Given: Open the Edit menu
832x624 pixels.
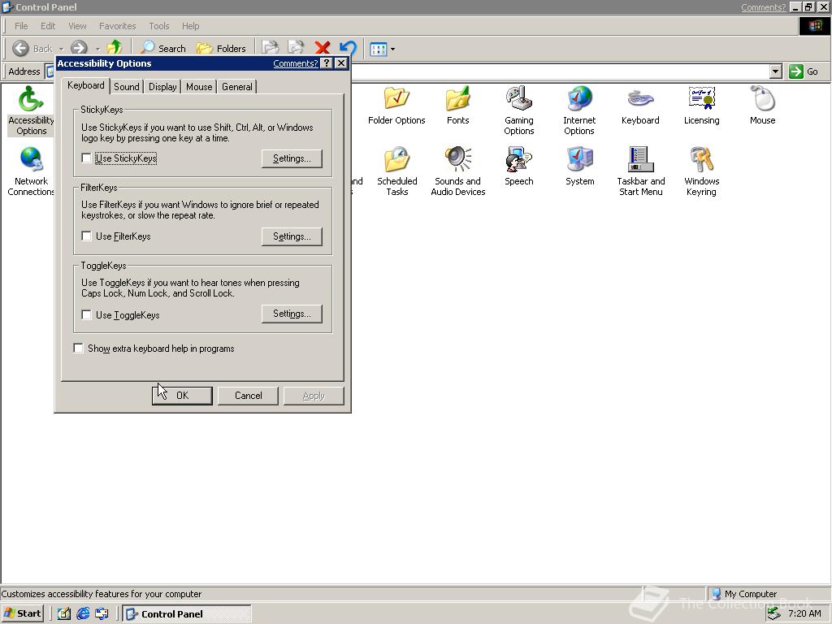Looking at the screenshot, I should click(x=48, y=26).
